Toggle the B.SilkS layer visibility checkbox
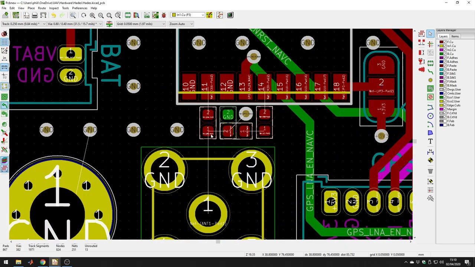475x267 pixels. pyautogui.click(x=445, y=78)
